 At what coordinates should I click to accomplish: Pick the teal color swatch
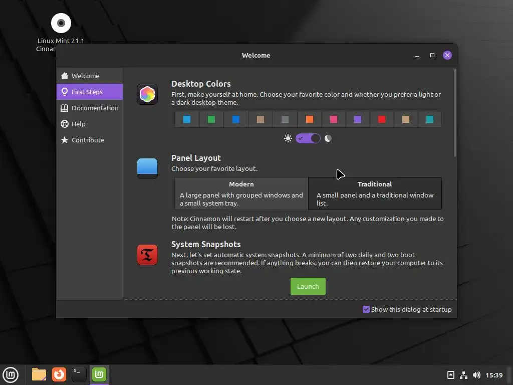[x=430, y=119]
